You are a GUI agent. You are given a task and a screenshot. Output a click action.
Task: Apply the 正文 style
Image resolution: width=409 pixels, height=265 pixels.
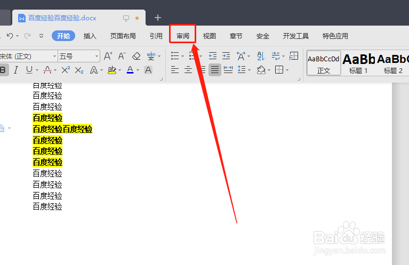pyautogui.click(x=324, y=63)
